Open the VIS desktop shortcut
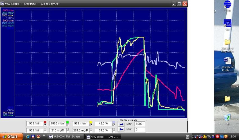The height and width of the screenshot is (140, 239). pyautogui.click(x=227, y=23)
